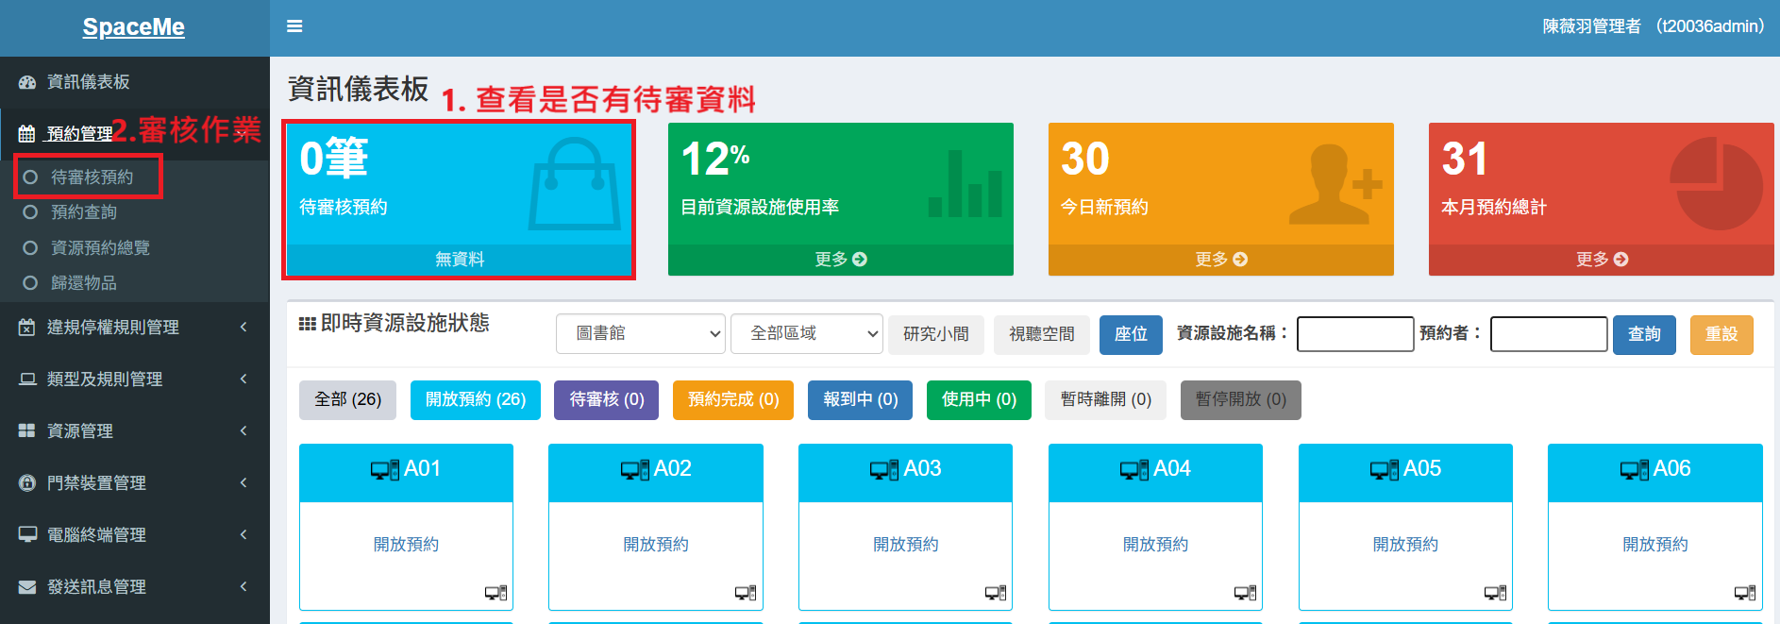Select the 待審核預約 sidebar option
This screenshot has width=1780, height=624.
click(92, 177)
